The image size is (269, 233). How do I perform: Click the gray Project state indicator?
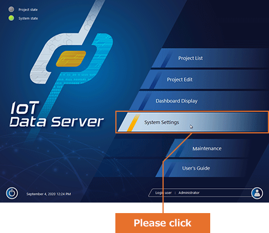pyautogui.click(x=11, y=9)
